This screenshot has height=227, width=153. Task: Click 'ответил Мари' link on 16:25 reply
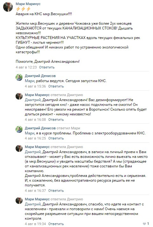(68, 128)
